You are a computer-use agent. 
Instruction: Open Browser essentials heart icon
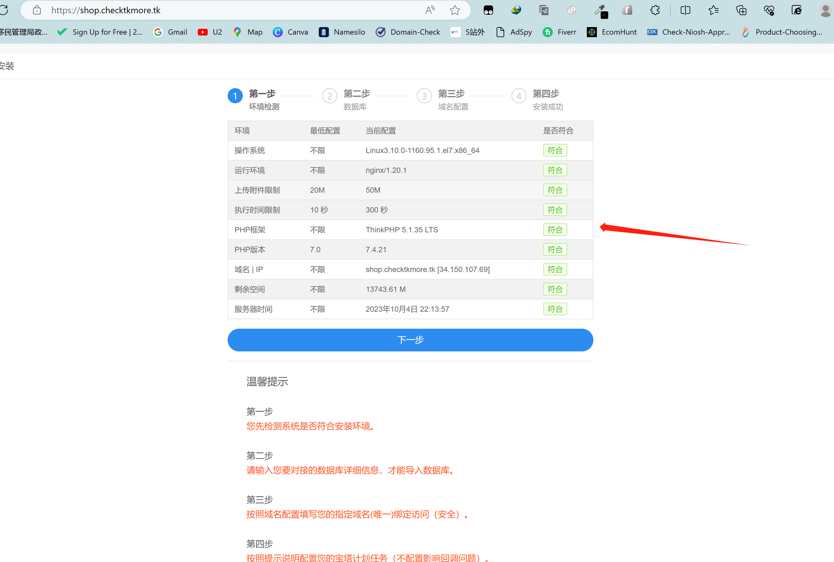(769, 10)
